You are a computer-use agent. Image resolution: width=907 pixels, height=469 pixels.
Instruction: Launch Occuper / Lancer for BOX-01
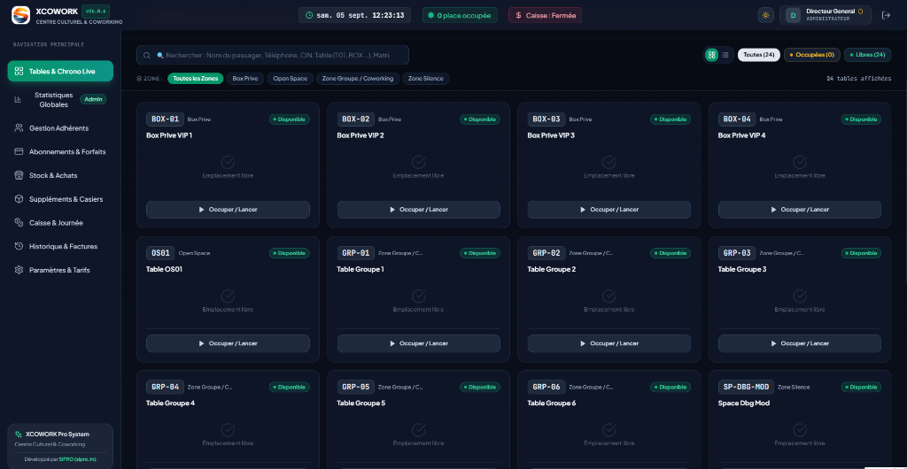(x=228, y=210)
